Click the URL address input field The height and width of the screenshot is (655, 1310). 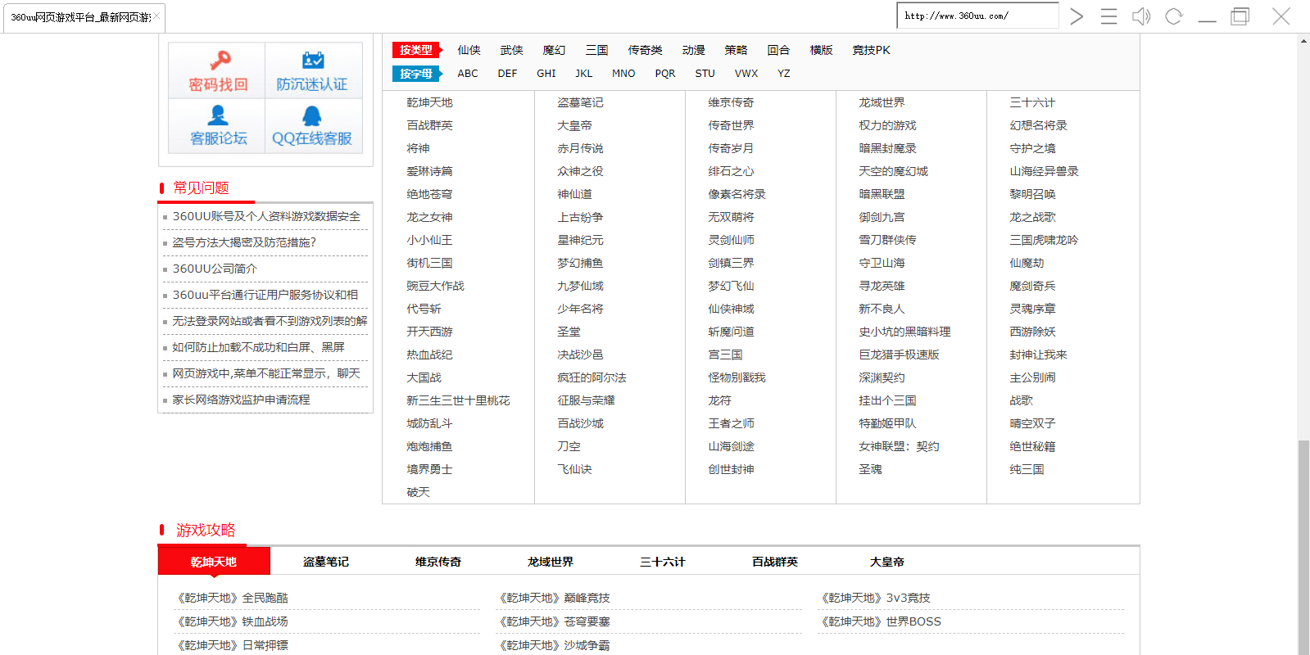pyautogui.click(x=977, y=16)
